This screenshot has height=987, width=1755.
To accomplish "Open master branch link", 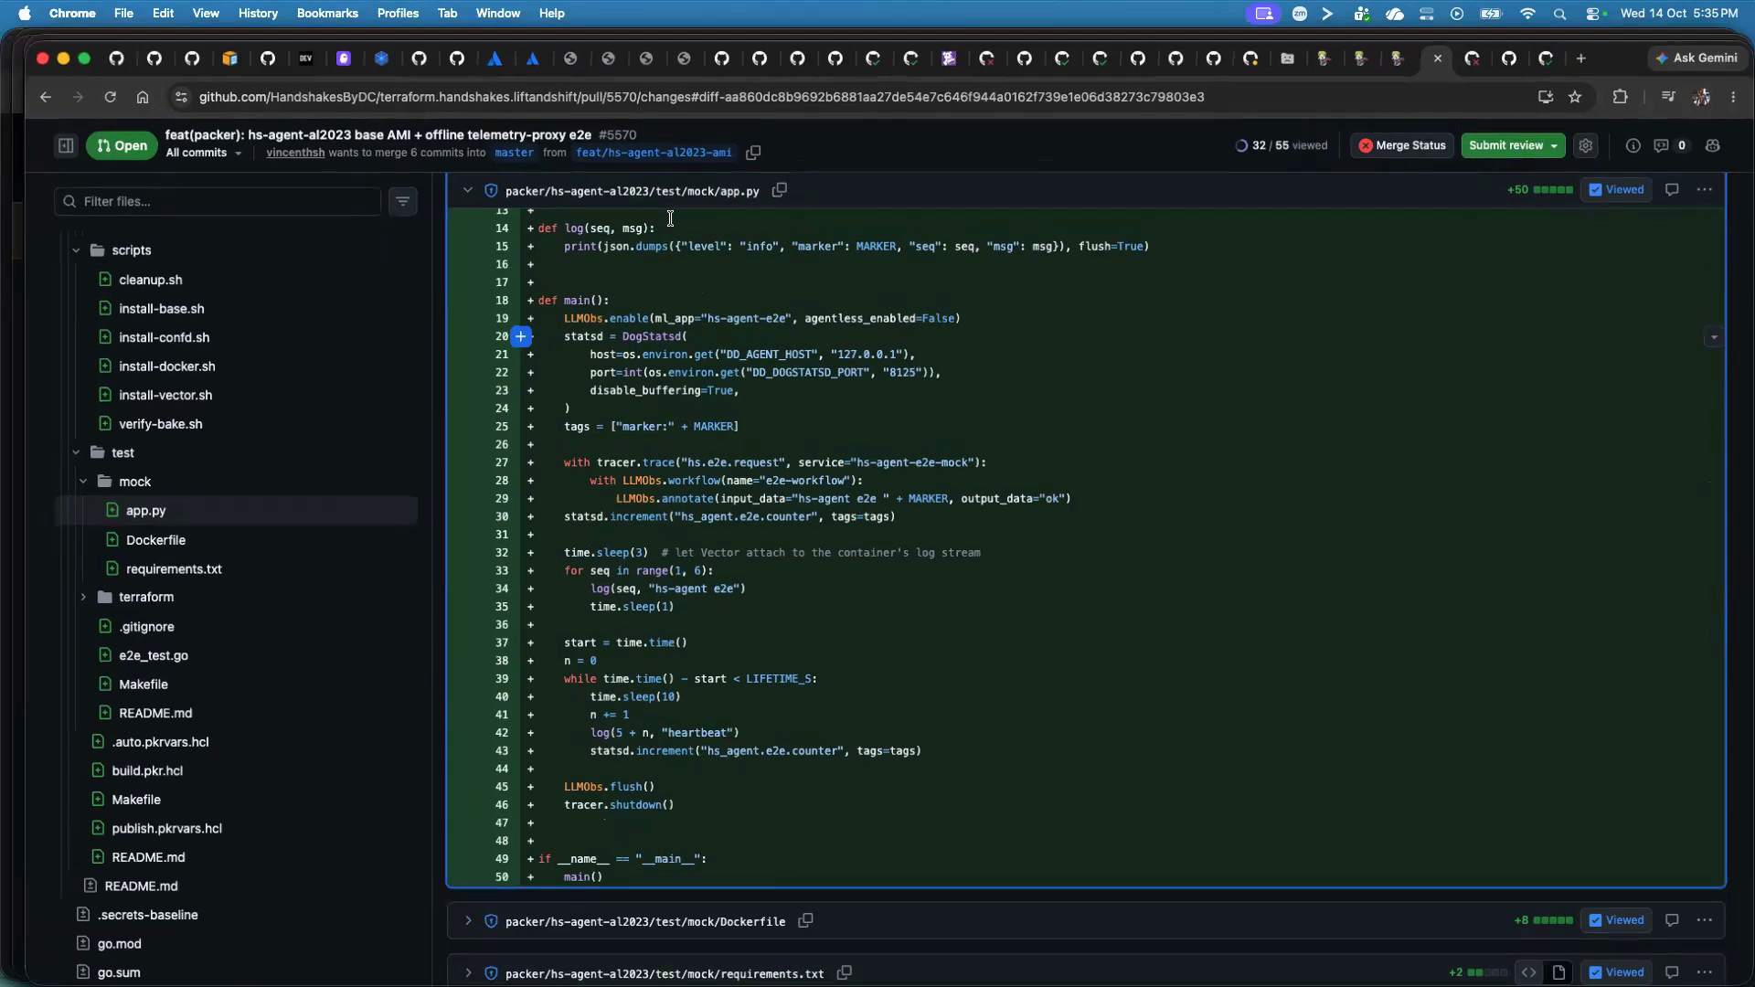I will coord(514,153).
